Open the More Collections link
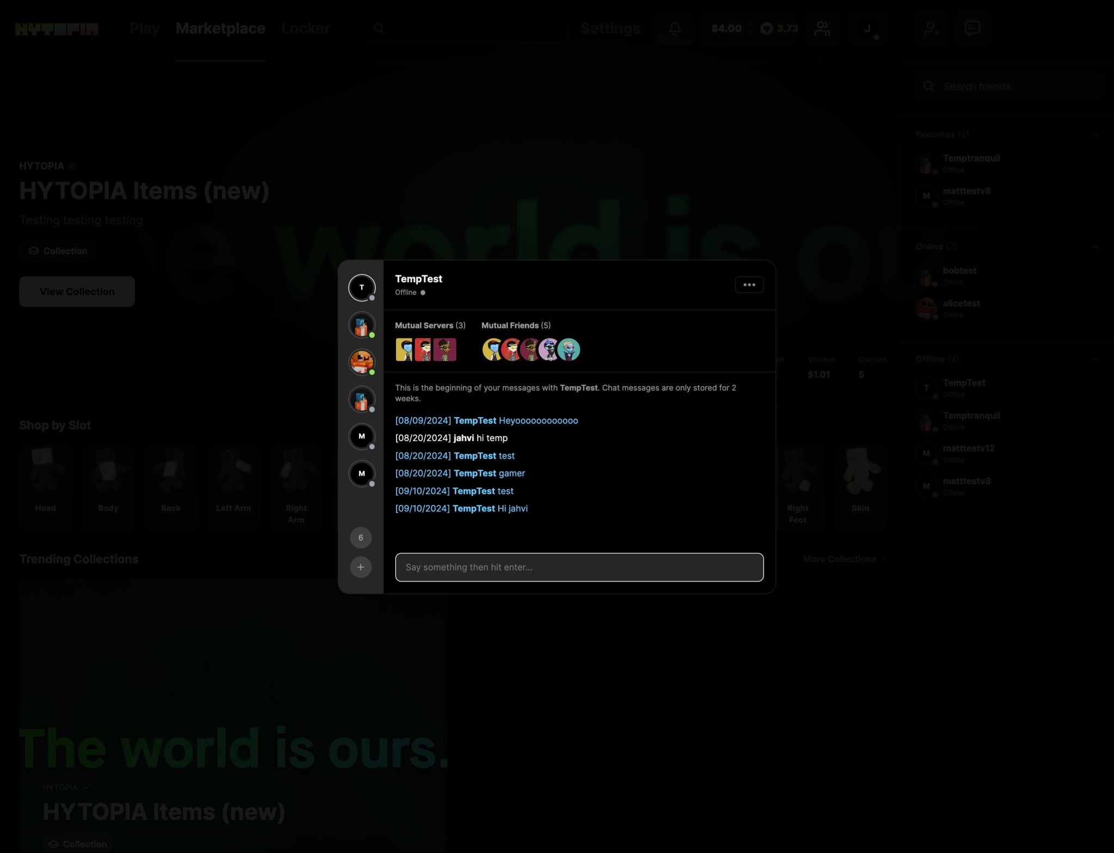 pos(844,559)
